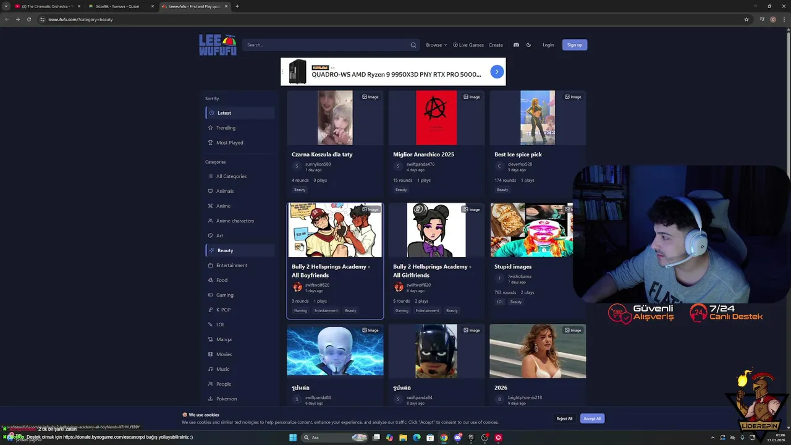791x445 pixels.
Task: Open the 2026 quiz thumbnail
Action: click(538, 350)
